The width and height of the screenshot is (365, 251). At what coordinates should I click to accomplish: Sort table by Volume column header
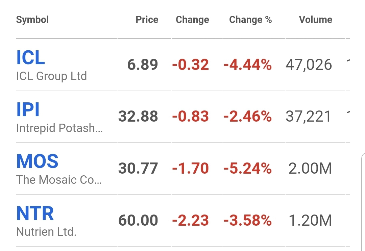[315, 20]
